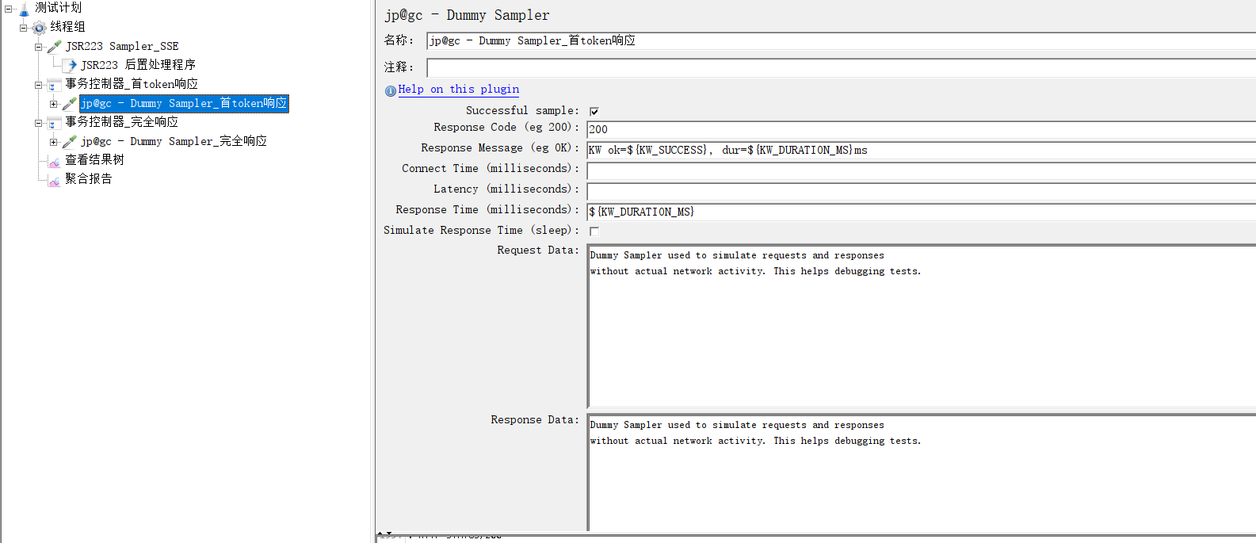1256x543 pixels.
Task: Collapse the 线程组 node
Action: 23,28
